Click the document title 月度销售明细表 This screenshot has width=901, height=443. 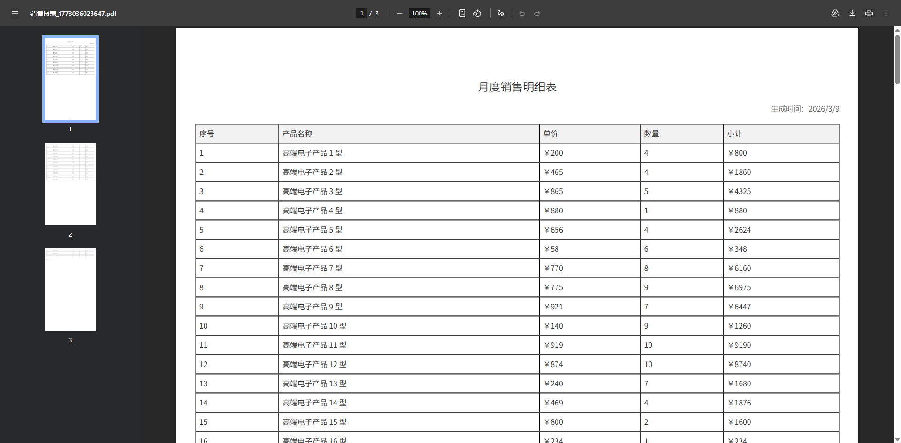click(517, 87)
